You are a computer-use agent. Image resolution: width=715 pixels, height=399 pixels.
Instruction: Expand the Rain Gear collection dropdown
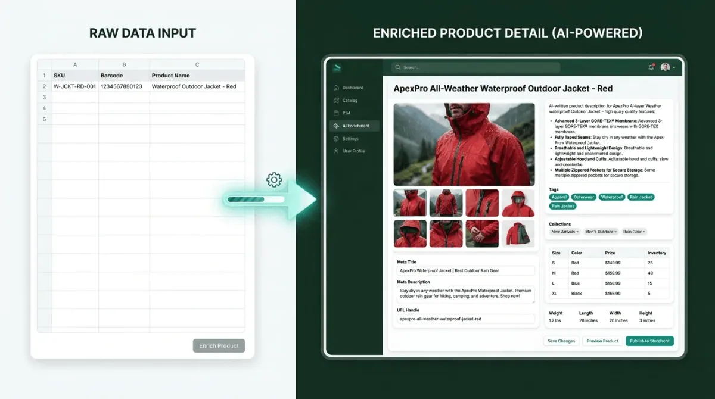tap(634, 232)
